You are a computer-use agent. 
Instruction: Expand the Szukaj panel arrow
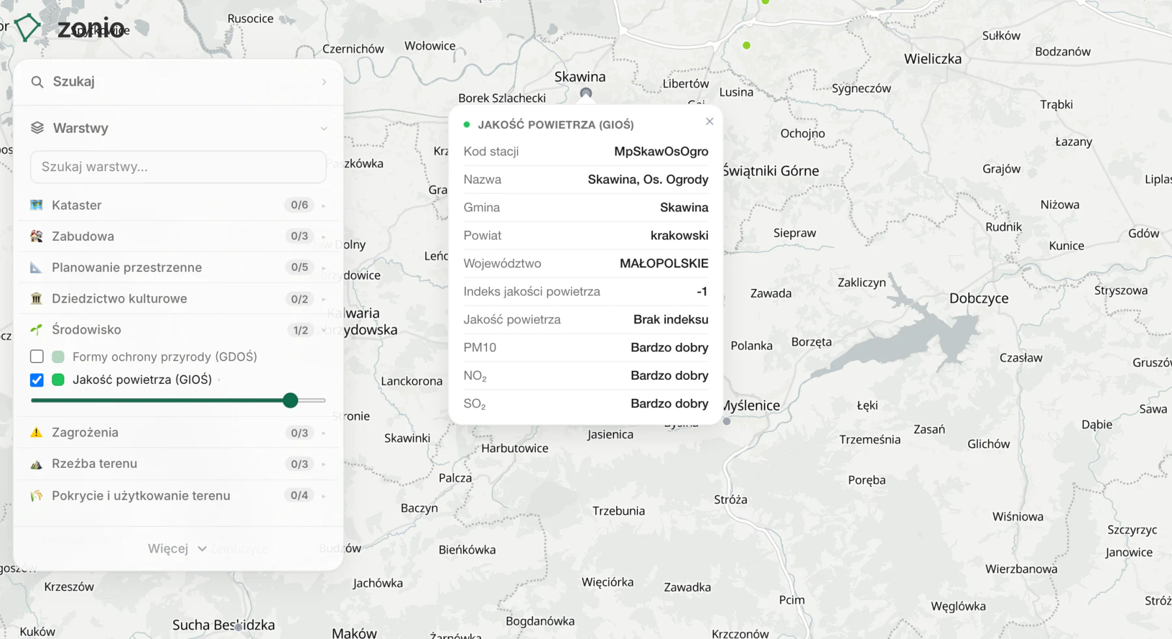pyautogui.click(x=324, y=82)
